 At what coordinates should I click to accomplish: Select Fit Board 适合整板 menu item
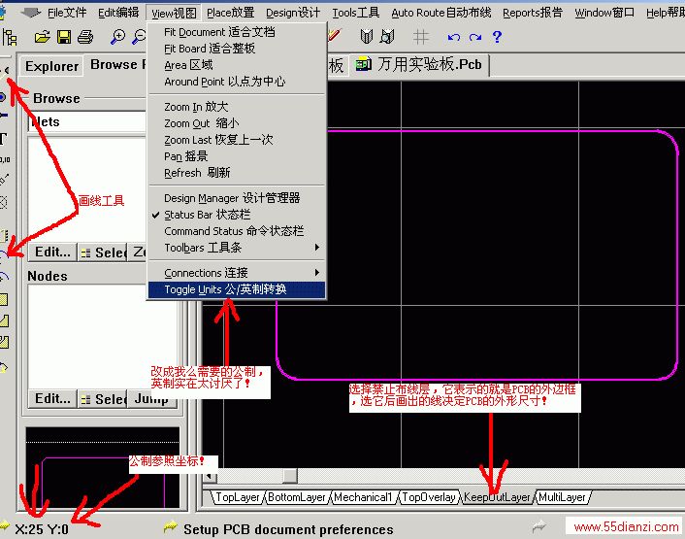tap(237, 49)
